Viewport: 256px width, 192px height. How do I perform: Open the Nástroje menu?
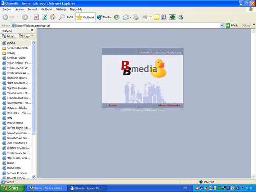61,9
